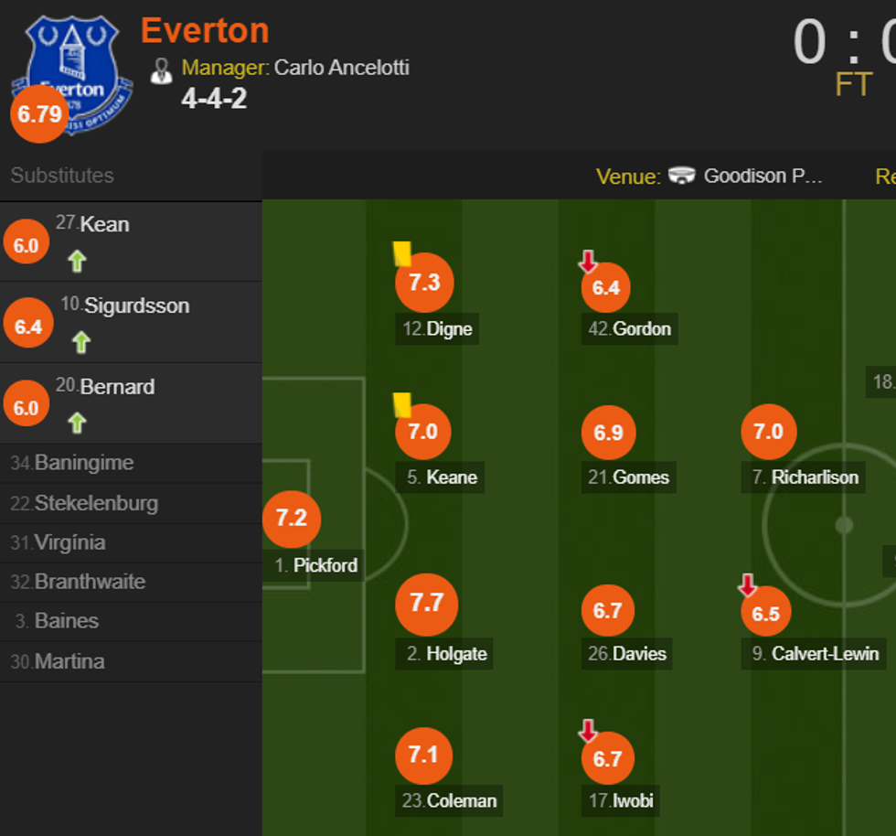Click Gordon's red substituted-off arrow
Image resolution: width=896 pixels, height=836 pixels.
pos(588,263)
